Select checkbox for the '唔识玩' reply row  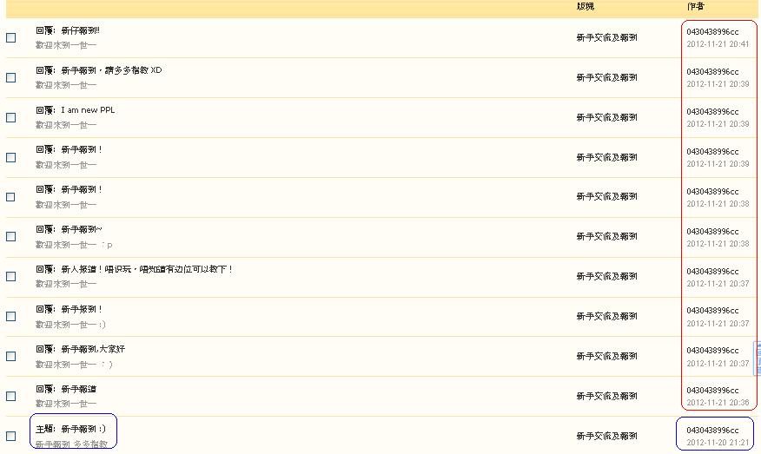pos(10,276)
